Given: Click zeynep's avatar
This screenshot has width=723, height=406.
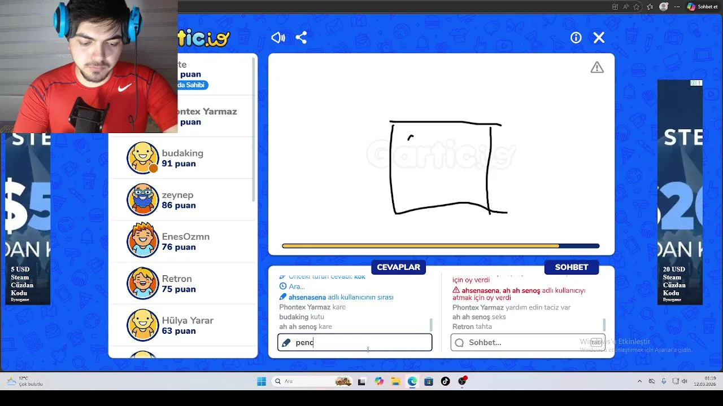Looking at the screenshot, I should 142,200.
